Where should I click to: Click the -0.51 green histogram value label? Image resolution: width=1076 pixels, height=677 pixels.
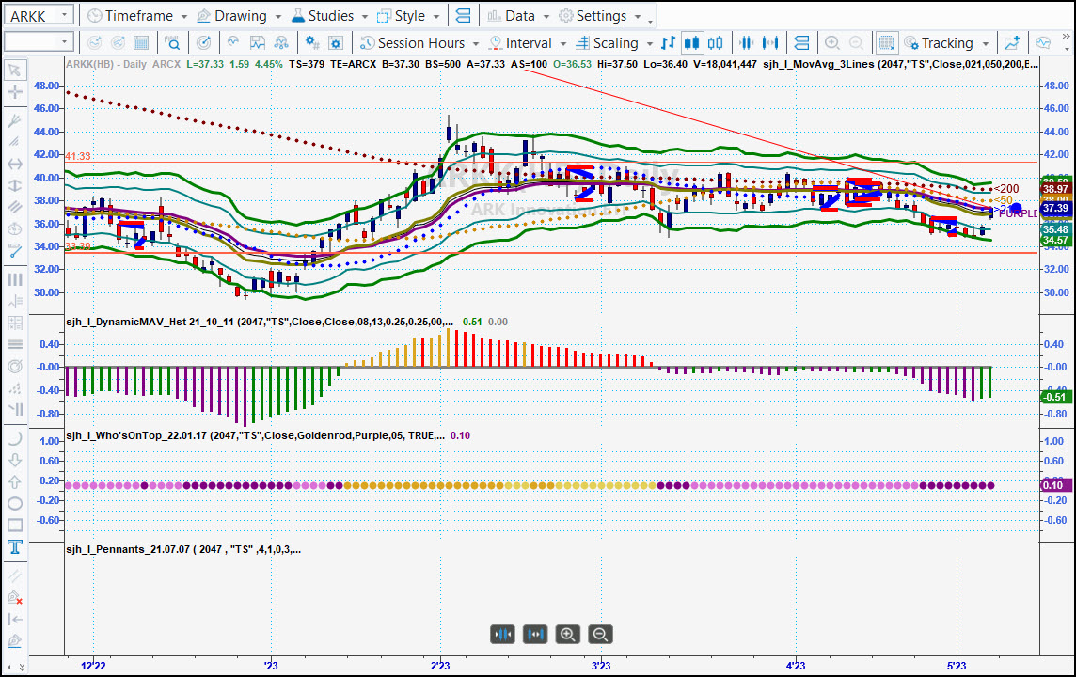click(1054, 397)
